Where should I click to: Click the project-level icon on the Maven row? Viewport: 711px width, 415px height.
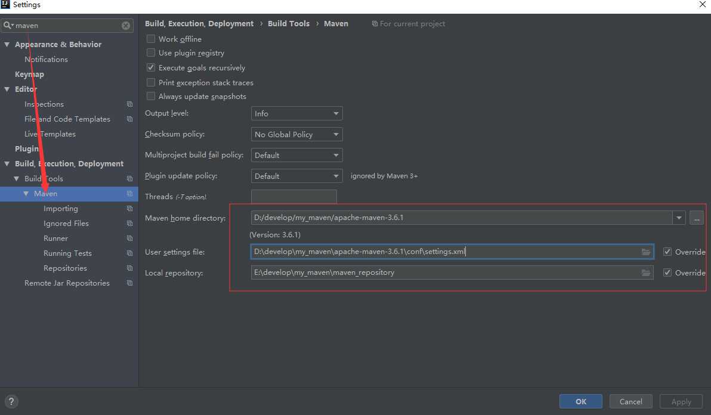pos(129,193)
